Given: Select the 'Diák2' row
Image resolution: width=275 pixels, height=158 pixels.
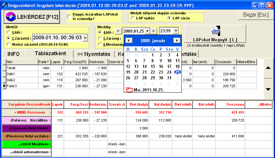Looking at the screenshot, I should (130, 80).
